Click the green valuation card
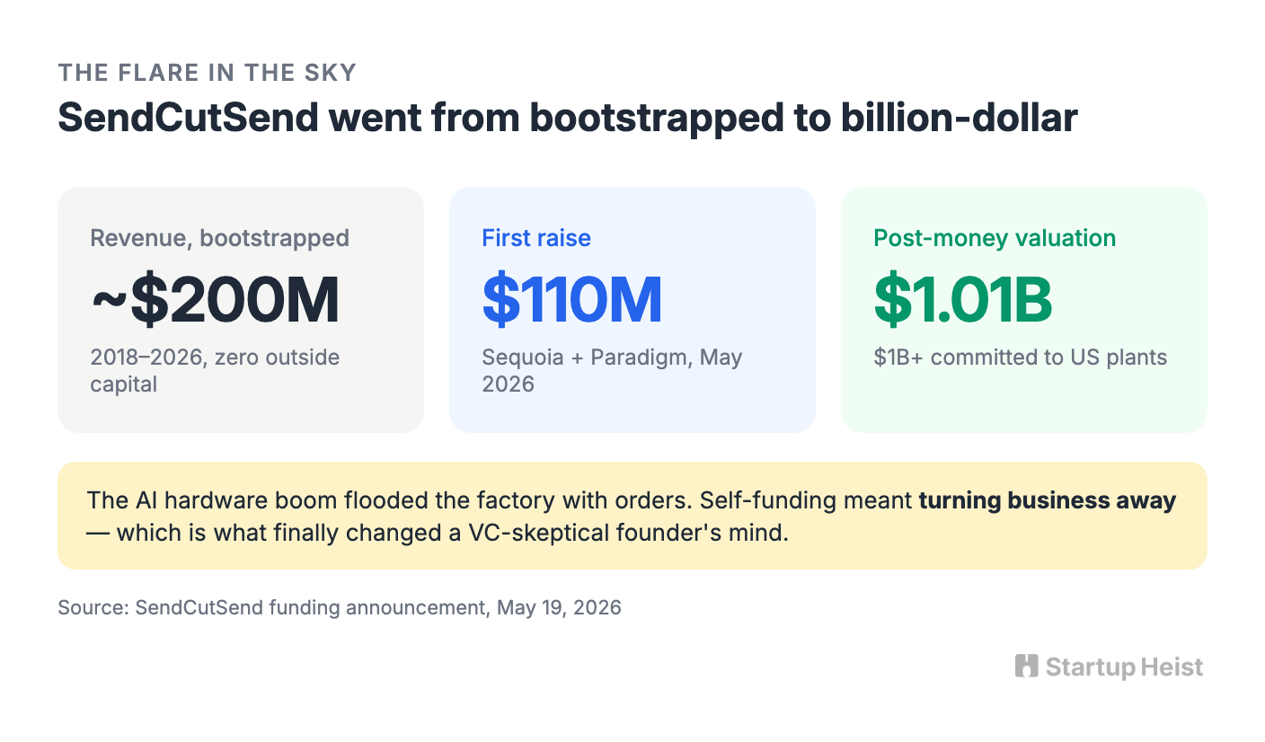Screen dimensions: 1265x742 pos(1024,310)
